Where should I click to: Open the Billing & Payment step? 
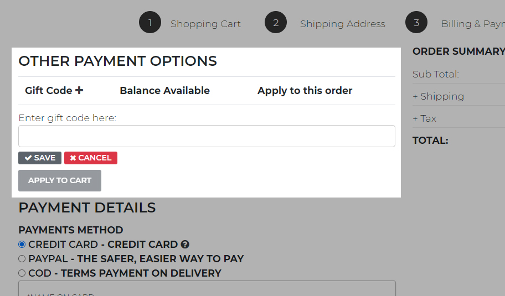pos(472,24)
